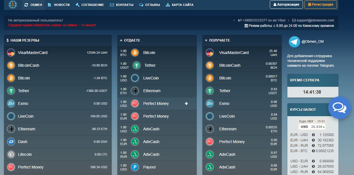This screenshot has width=354, height=175.
Task: Click Ethereum -98.53 ETH reserve value
Action: (99, 129)
